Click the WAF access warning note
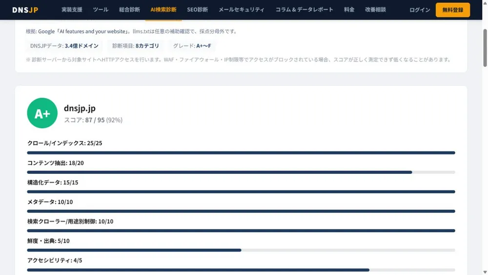488x275 pixels. (x=239, y=60)
